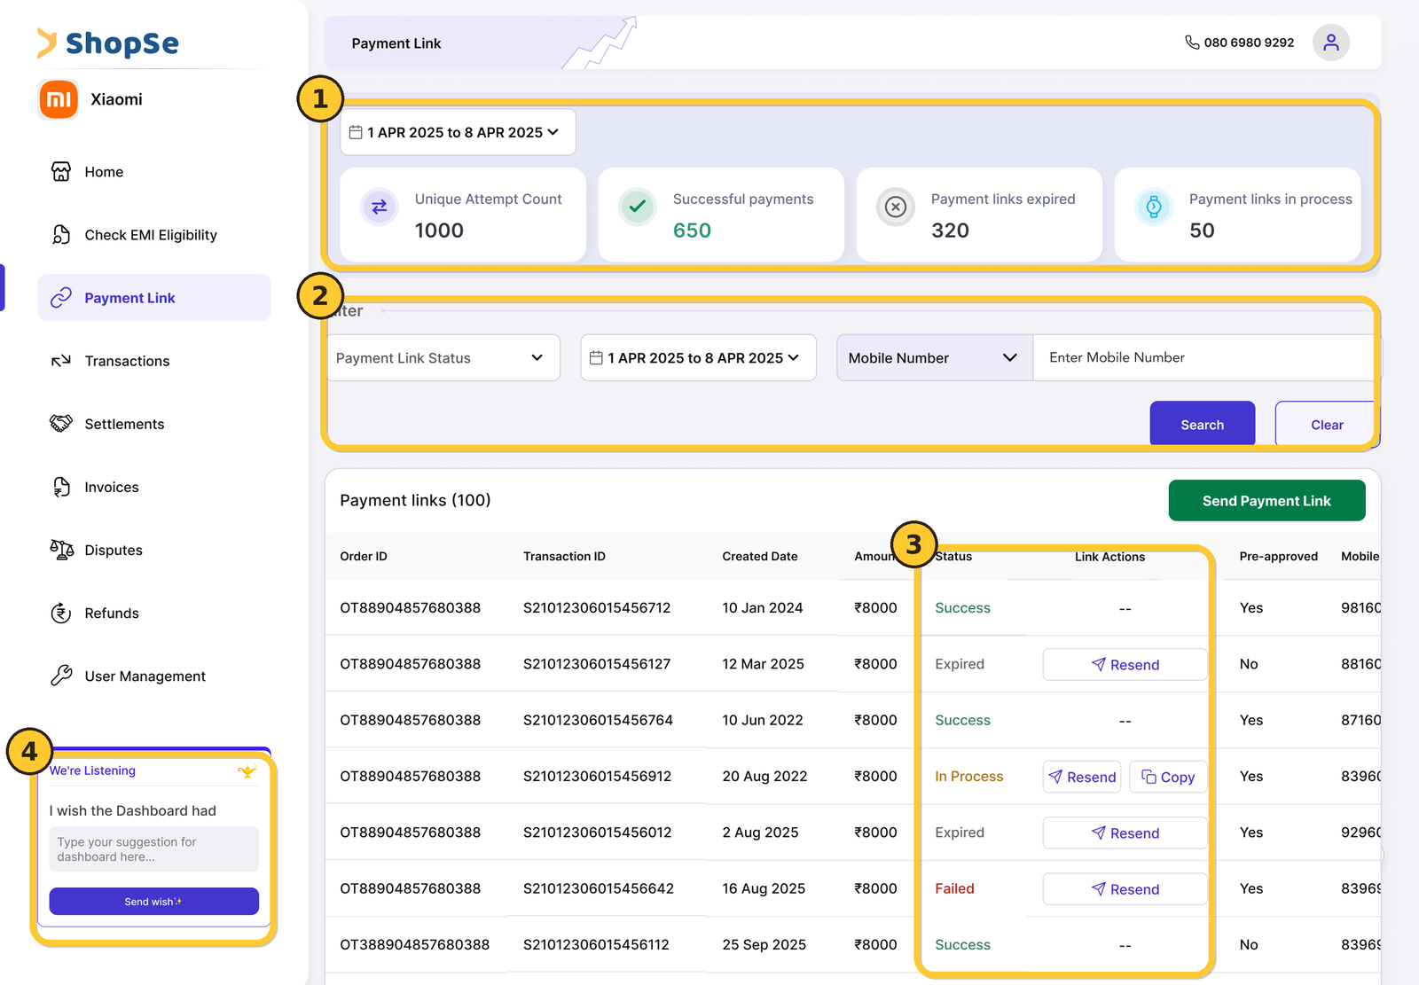Click the Unique Attempt Count arrows icon

(x=379, y=207)
